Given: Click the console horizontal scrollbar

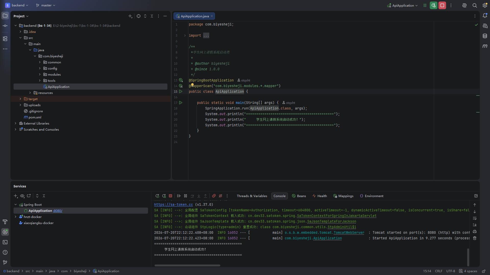Looking at the screenshot, I should click(187, 265).
